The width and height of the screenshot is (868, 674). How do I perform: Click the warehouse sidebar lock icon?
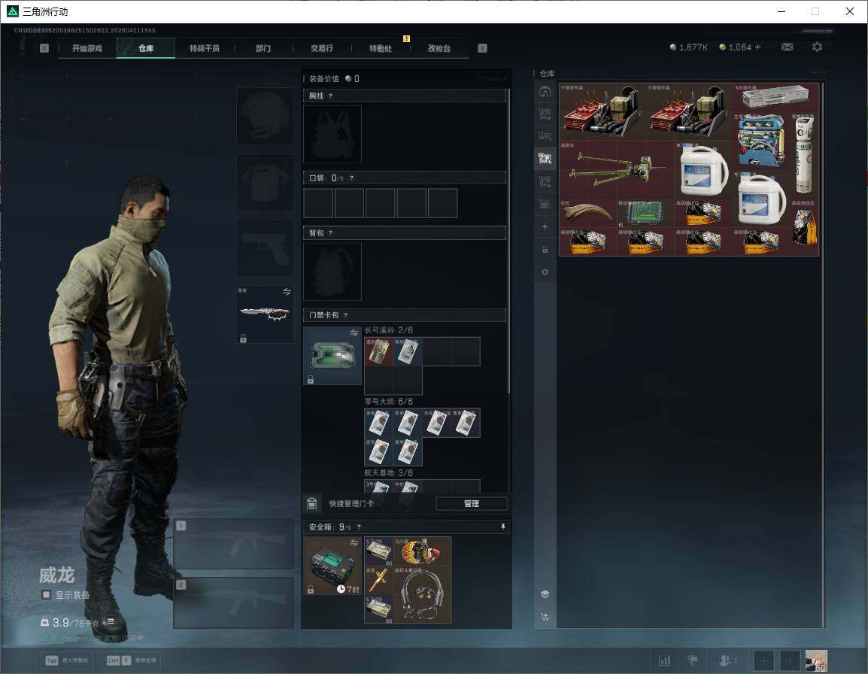point(545,249)
